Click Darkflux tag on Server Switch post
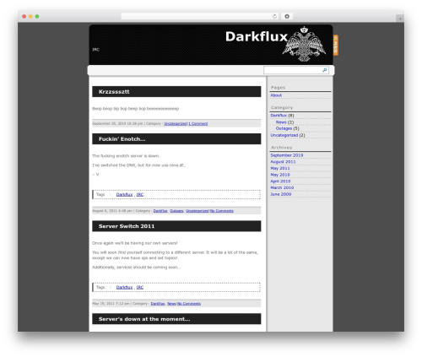This screenshot has height=357, width=422. tap(124, 288)
